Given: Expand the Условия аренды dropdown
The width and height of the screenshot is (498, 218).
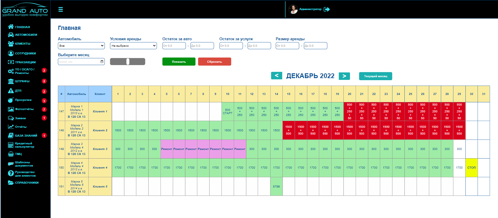Looking at the screenshot, I should click(134, 46).
